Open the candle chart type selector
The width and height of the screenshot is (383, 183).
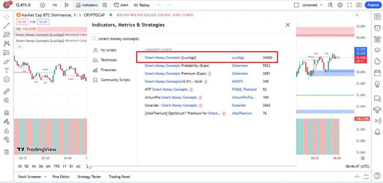(67, 5)
